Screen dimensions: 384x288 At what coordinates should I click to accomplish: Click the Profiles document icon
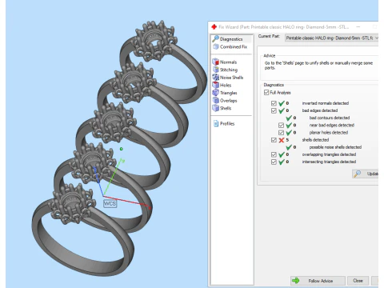216,123
